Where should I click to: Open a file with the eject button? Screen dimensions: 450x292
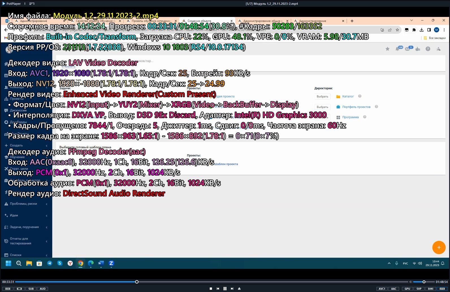239,289
